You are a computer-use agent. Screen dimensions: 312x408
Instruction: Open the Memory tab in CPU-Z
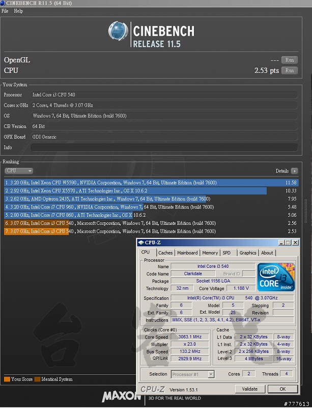(210, 252)
